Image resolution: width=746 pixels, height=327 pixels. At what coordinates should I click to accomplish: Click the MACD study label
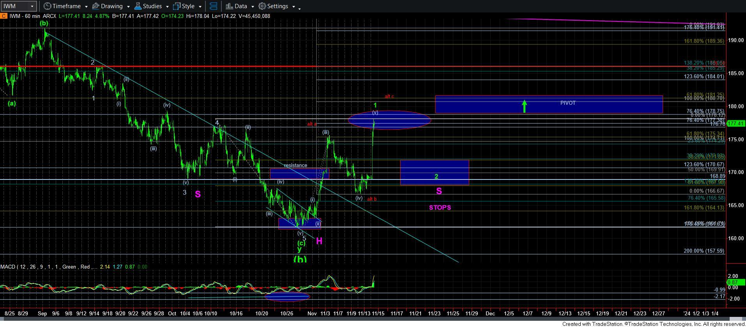click(8, 267)
